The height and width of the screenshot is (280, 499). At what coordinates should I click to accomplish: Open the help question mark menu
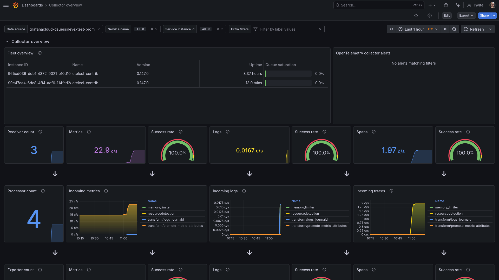tap(446, 5)
